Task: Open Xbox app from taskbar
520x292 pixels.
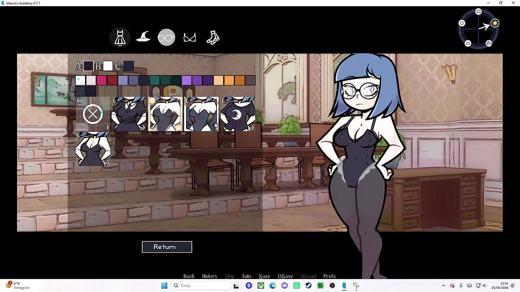Action: [261, 286]
